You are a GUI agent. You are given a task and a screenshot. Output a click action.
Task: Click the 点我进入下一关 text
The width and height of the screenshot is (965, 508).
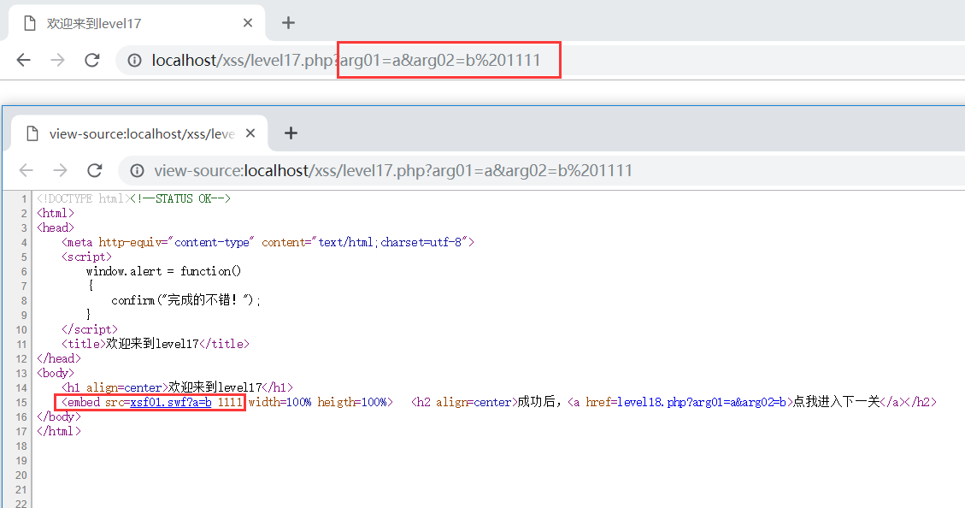(837, 402)
